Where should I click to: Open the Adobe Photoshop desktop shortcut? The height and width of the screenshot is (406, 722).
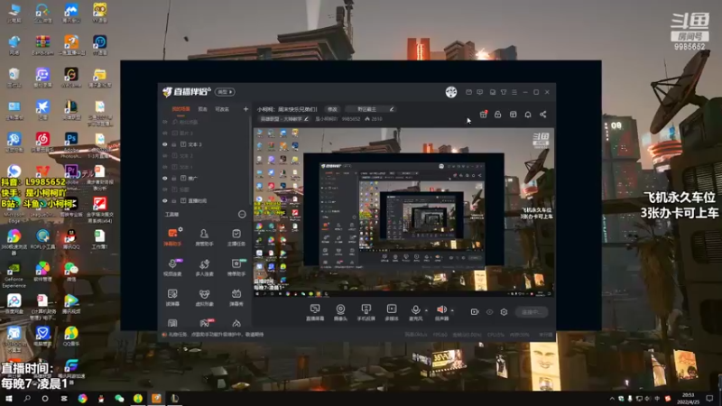(x=71, y=143)
